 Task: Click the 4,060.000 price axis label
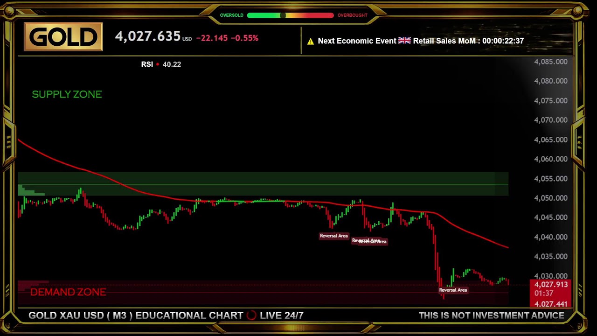pos(551,159)
